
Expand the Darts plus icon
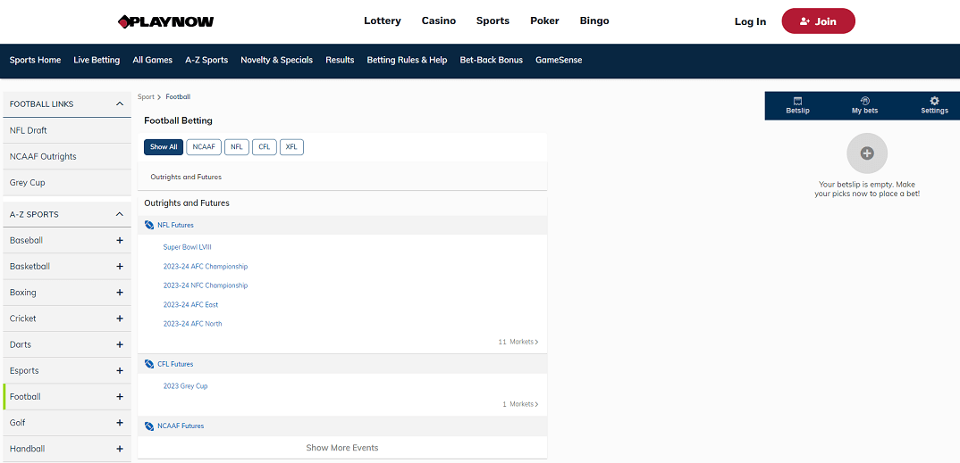(120, 344)
